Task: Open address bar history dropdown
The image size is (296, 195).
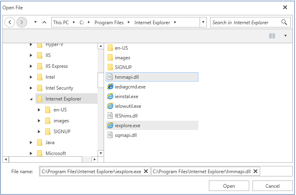Action: point(203,22)
